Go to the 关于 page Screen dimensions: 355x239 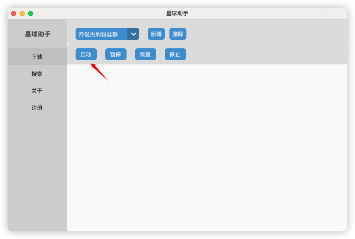37,91
